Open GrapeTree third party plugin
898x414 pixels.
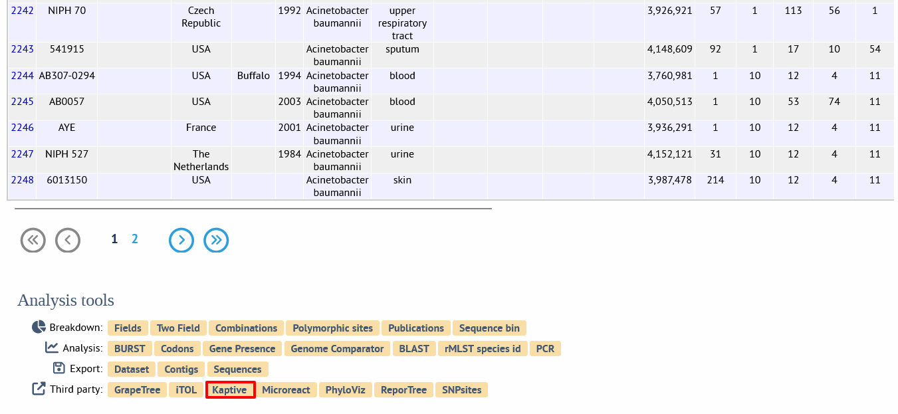[x=138, y=390]
